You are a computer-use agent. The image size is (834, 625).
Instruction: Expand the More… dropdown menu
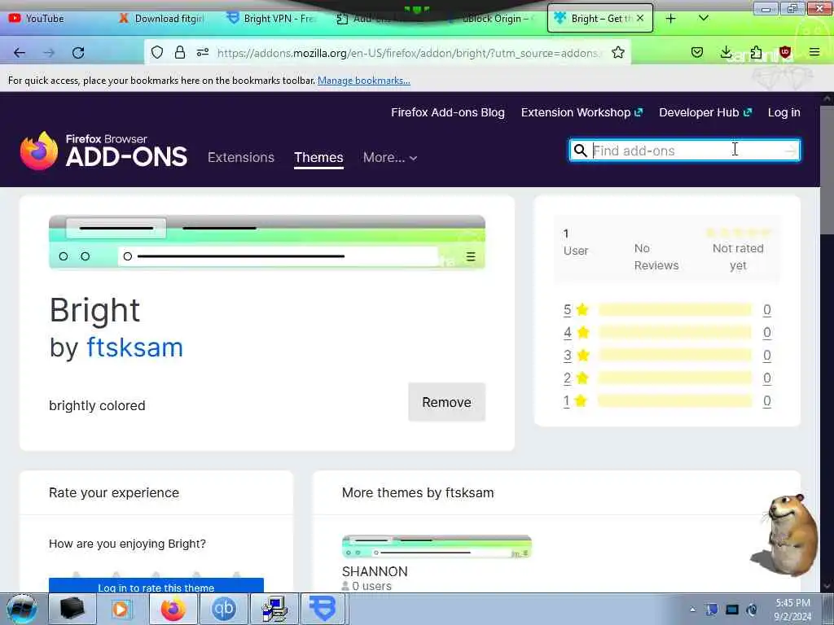390,157
